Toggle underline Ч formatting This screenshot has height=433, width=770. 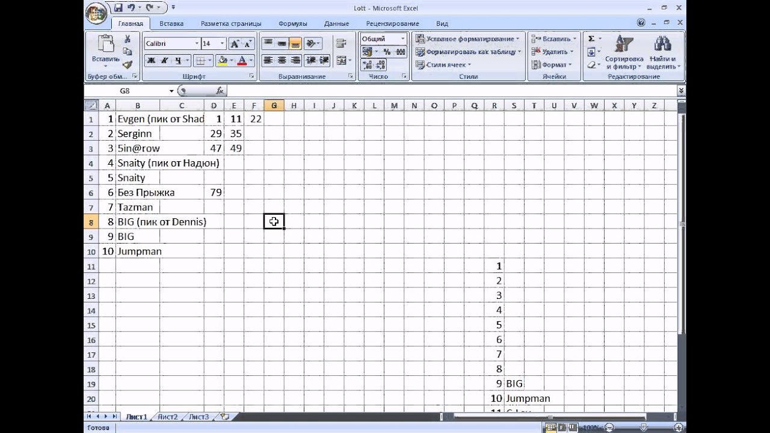[179, 61]
